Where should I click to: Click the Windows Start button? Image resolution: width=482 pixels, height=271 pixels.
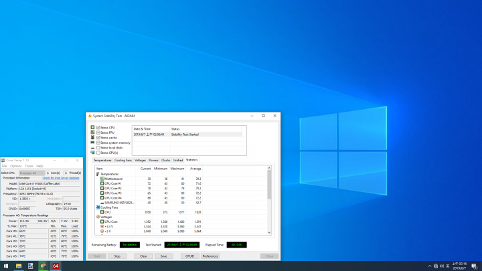[x=6, y=266]
